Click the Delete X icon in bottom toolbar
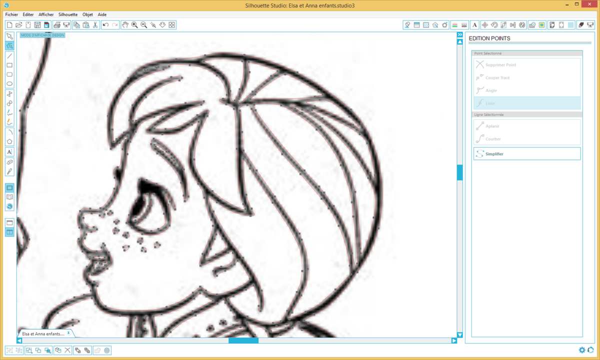The width and height of the screenshot is (600, 360). (67, 350)
